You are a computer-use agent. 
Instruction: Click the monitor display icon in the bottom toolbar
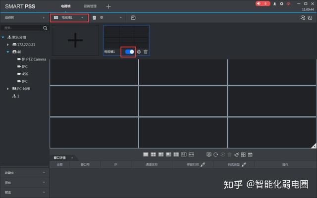(x=209, y=155)
